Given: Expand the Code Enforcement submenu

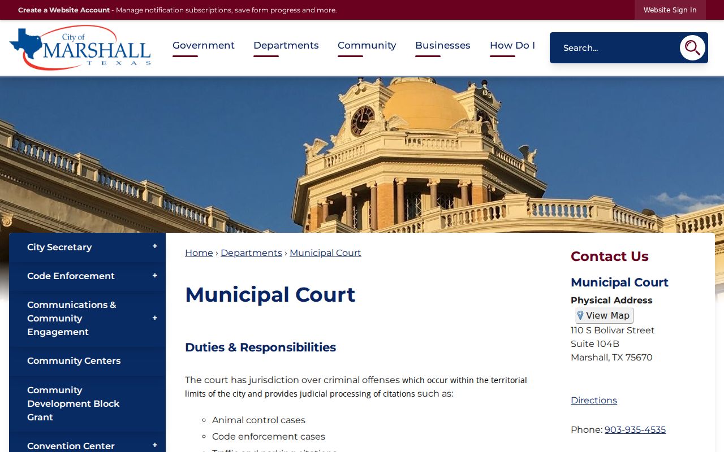Looking at the screenshot, I should click(154, 276).
